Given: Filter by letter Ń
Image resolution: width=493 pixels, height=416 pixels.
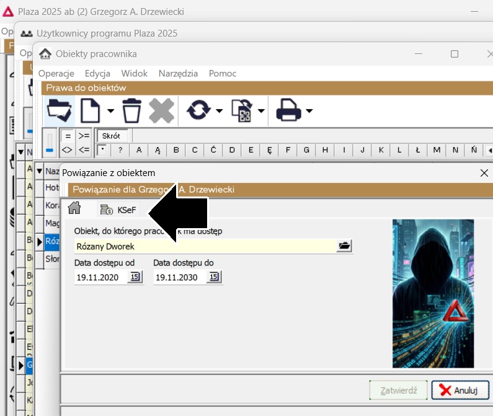Looking at the screenshot, I should click(474, 150).
